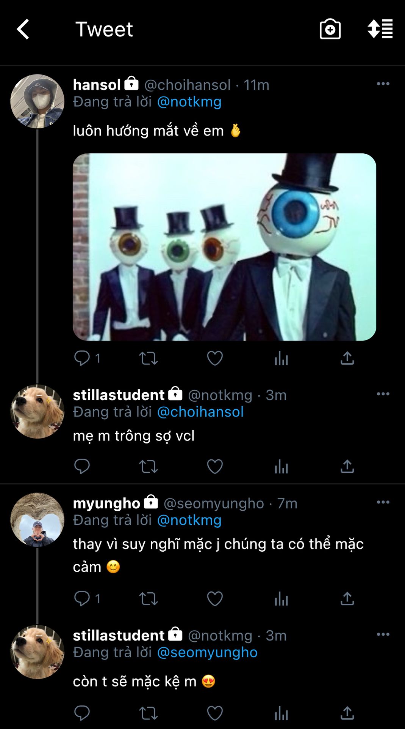Open the camera add-photo icon
This screenshot has height=729, width=405.
click(x=330, y=29)
